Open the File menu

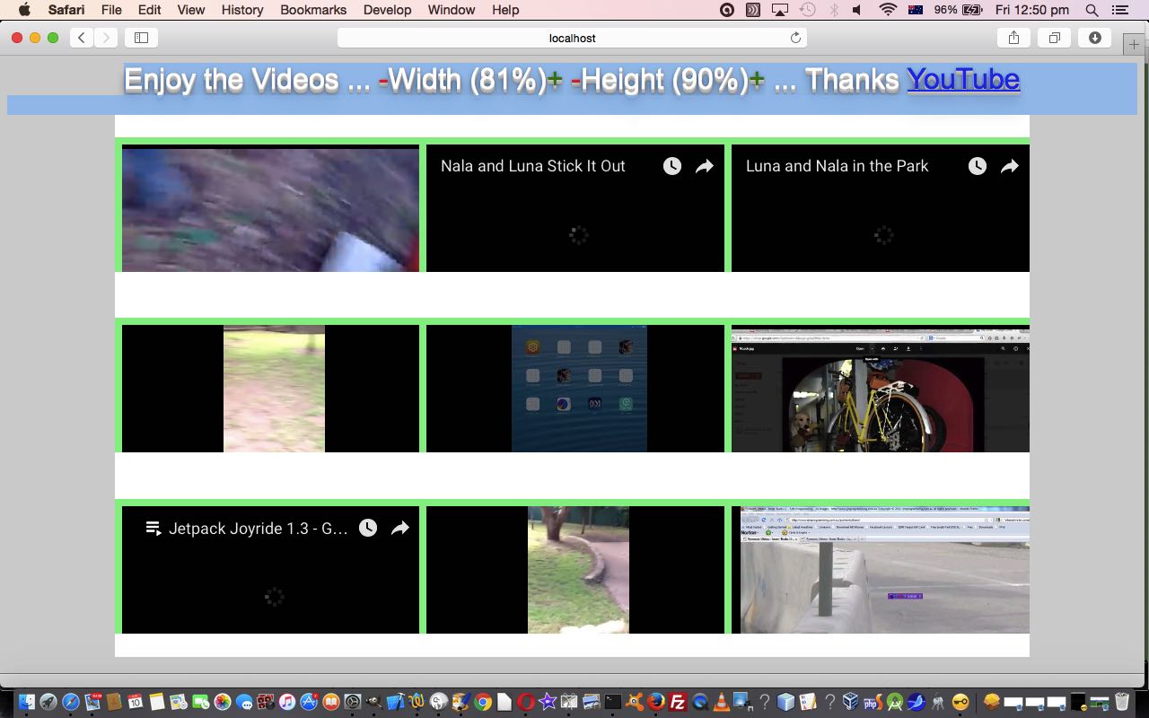tap(111, 10)
